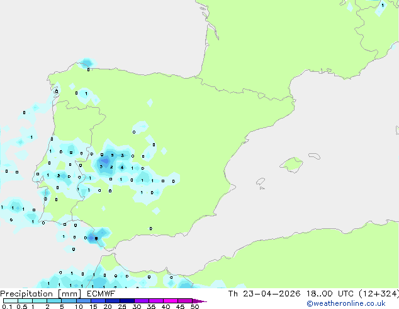Image resolution: width=399 pixels, height=309 pixels.
Task: Click the Mallorca island outline
Action: 291,165
